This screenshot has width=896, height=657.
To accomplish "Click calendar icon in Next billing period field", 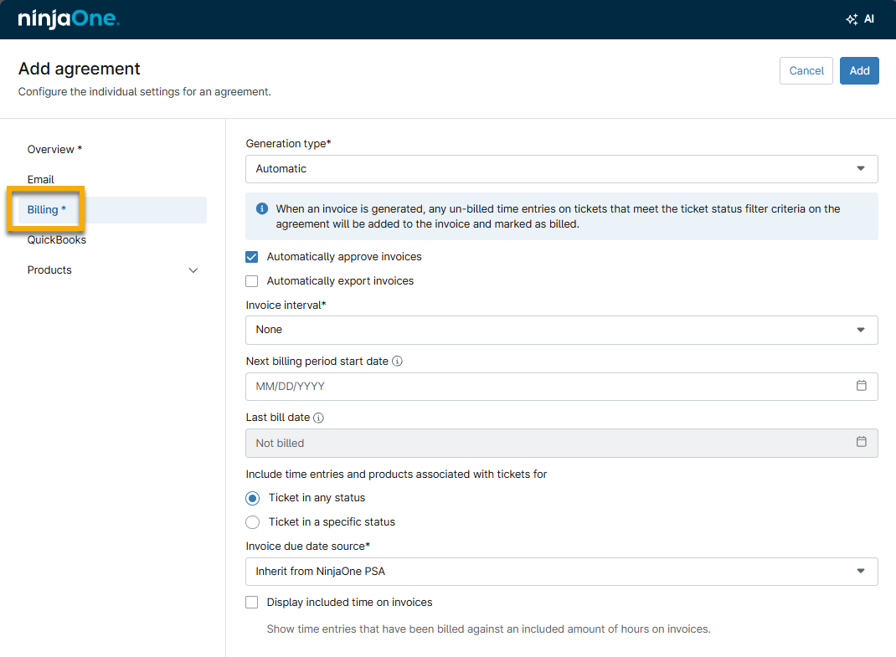I will pyautogui.click(x=861, y=386).
